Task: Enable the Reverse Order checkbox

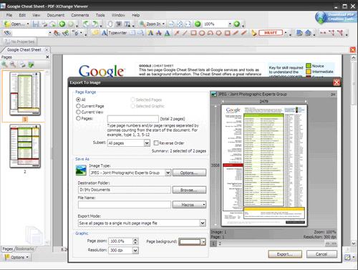Action: coord(156,143)
